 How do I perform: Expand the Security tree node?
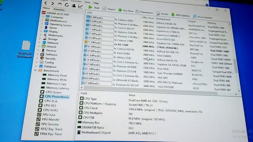[x=37, y=58]
